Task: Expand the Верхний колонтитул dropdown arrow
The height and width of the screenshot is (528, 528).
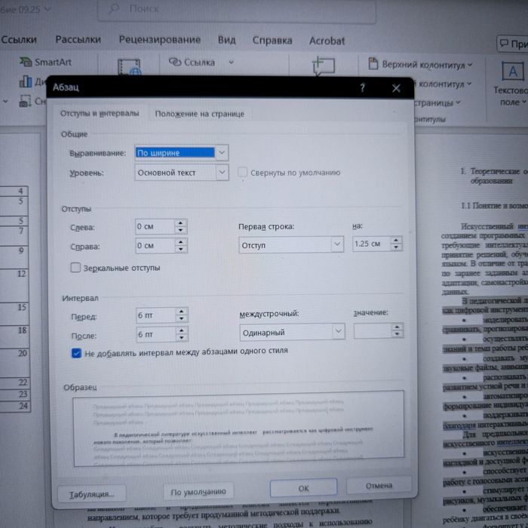Action: [x=470, y=65]
